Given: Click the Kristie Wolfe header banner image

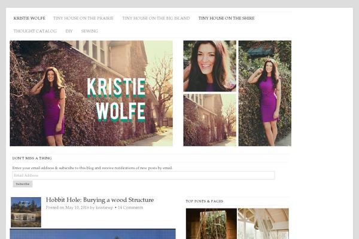Looking at the screenshot, I should click(x=91, y=93).
